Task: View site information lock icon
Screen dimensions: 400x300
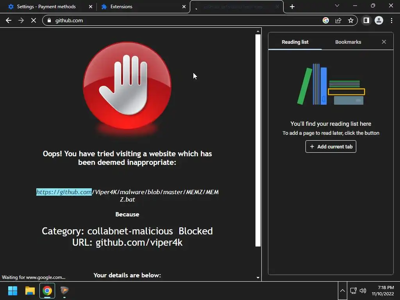Action: [49, 20]
